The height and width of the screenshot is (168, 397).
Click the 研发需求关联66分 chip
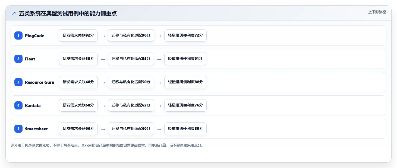pos(78,129)
